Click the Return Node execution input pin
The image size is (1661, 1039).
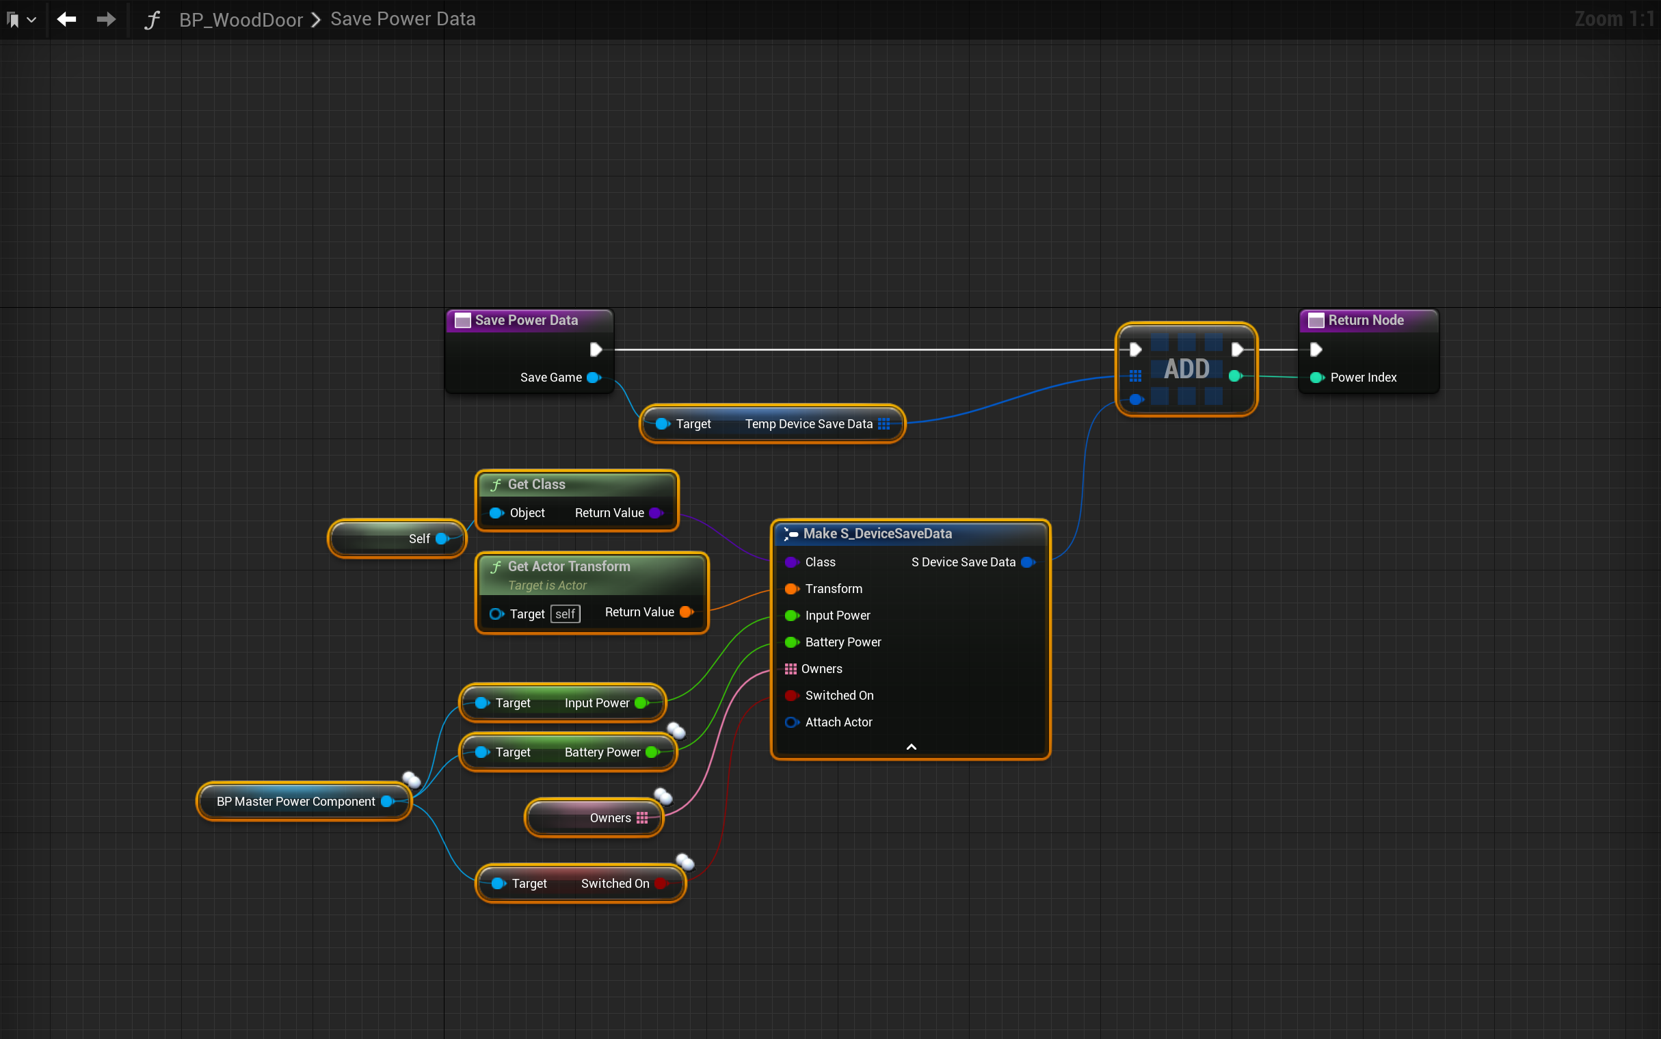1316,350
